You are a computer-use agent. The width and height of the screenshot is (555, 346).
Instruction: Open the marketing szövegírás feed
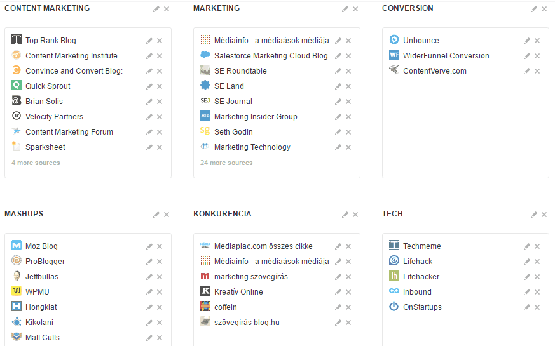click(x=251, y=277)
